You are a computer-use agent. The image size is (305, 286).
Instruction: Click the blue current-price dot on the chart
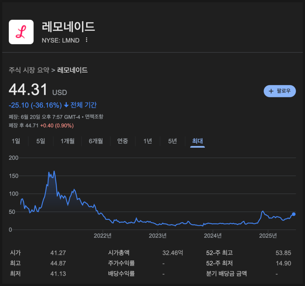(294, 214)
